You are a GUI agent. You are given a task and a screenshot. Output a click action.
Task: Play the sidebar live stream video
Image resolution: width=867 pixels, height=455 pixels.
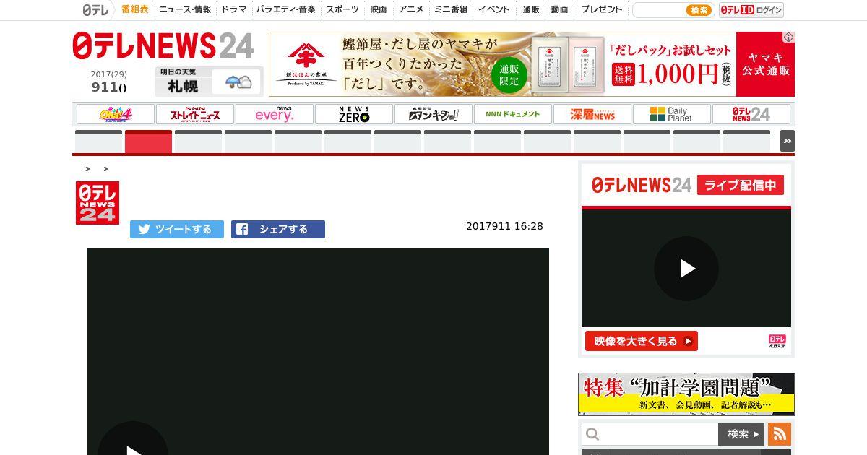(686, 269)
